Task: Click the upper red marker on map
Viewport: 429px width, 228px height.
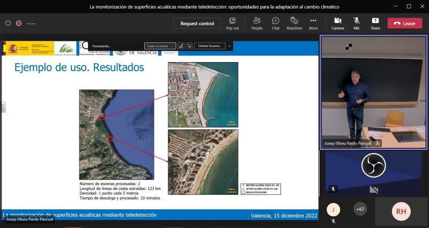Action: [x=102, y=117]
